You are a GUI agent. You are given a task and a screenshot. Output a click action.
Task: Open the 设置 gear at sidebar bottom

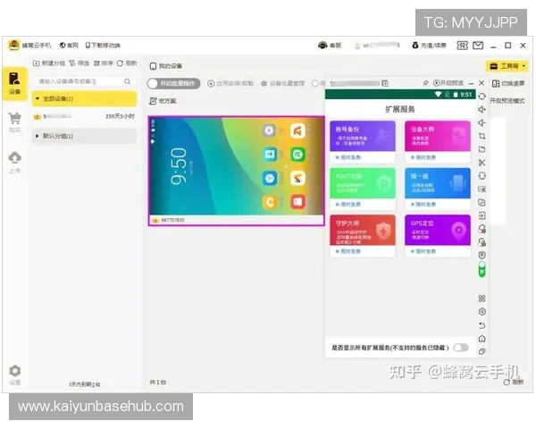tap(14, 374)
